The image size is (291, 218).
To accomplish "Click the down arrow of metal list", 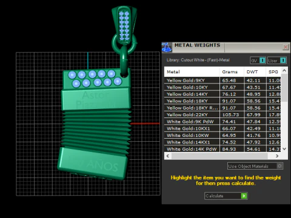I will click(x=284, y=149).
